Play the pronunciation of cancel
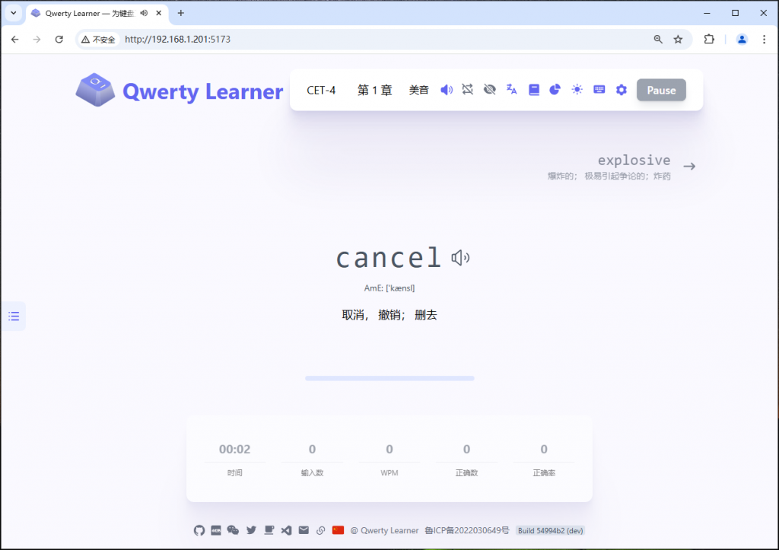779x550 pixels. (x=459, y=259)
